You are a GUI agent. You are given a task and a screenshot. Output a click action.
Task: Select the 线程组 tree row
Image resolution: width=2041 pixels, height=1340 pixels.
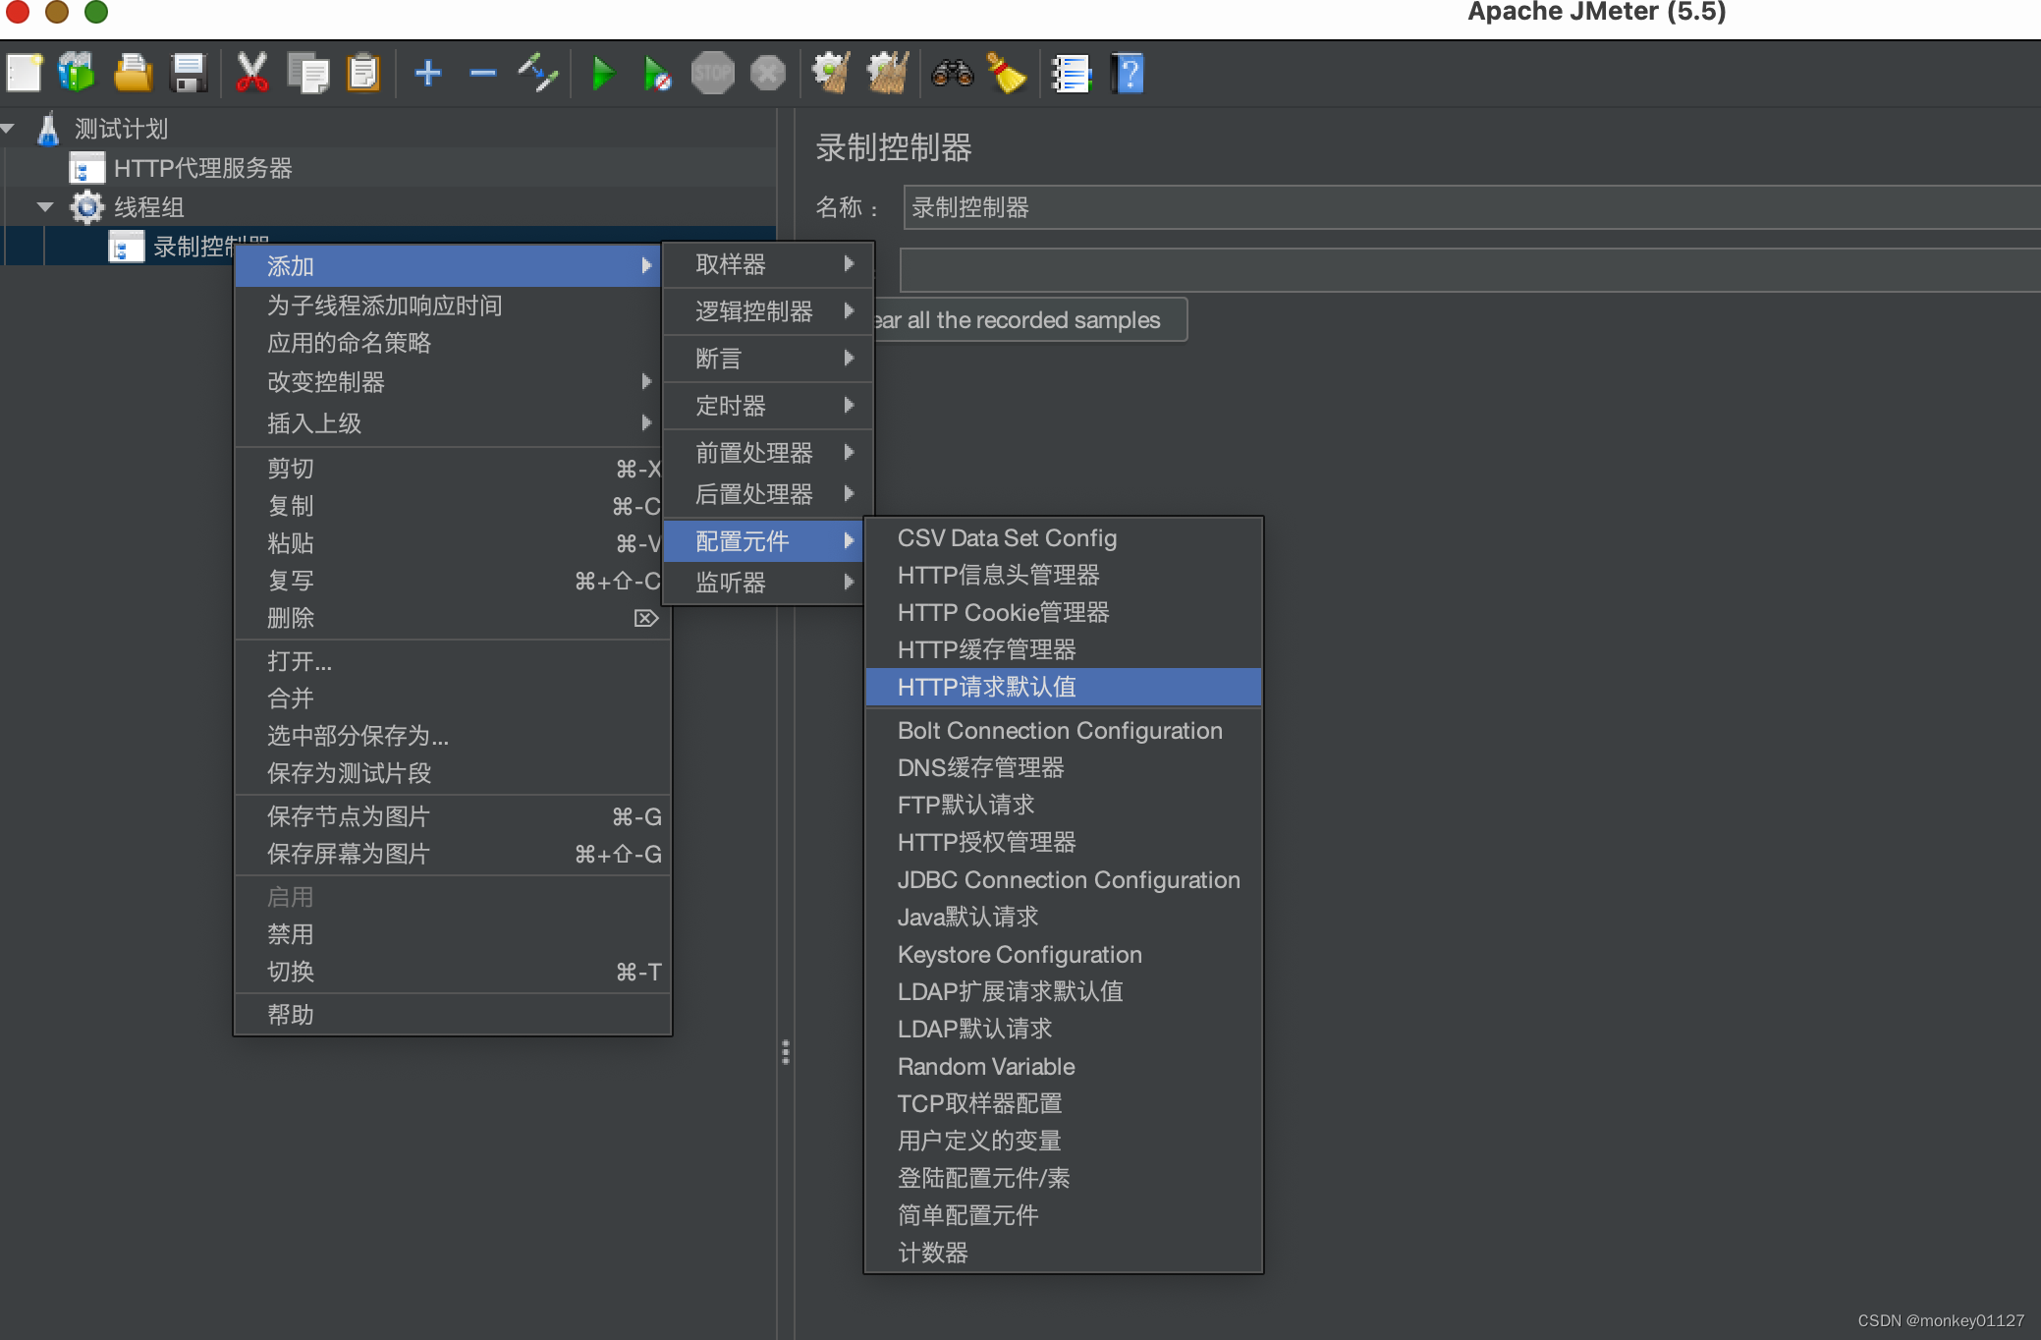[390, 207]
